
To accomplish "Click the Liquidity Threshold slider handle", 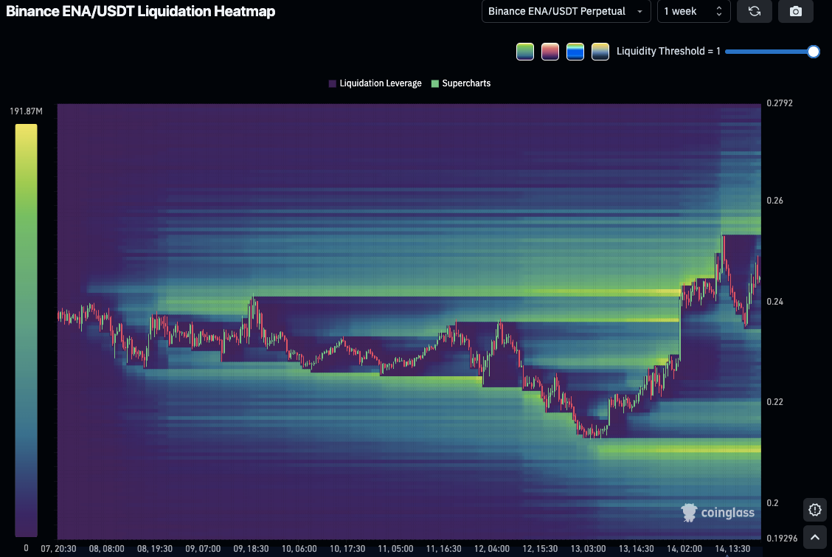I will [813, 52].
